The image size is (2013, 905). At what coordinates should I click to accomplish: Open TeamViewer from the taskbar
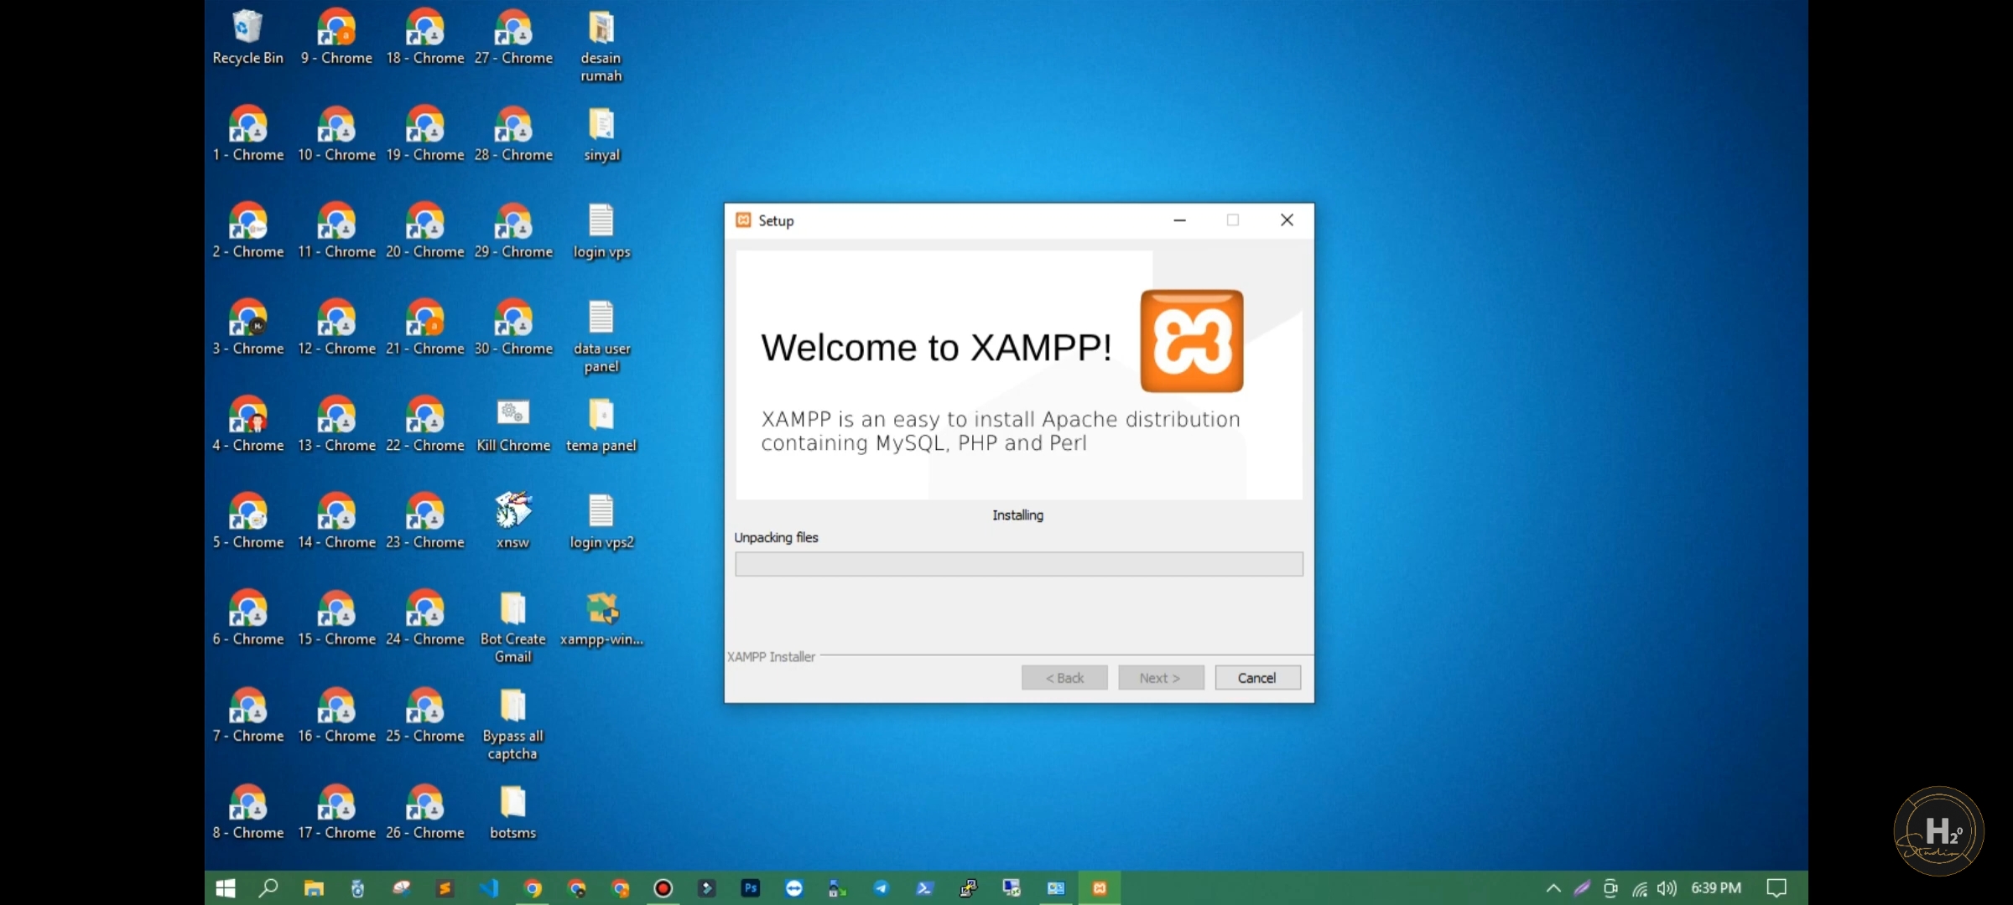pos(793,888)
